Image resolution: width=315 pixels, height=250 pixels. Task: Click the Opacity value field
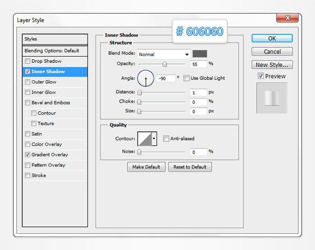198,64
